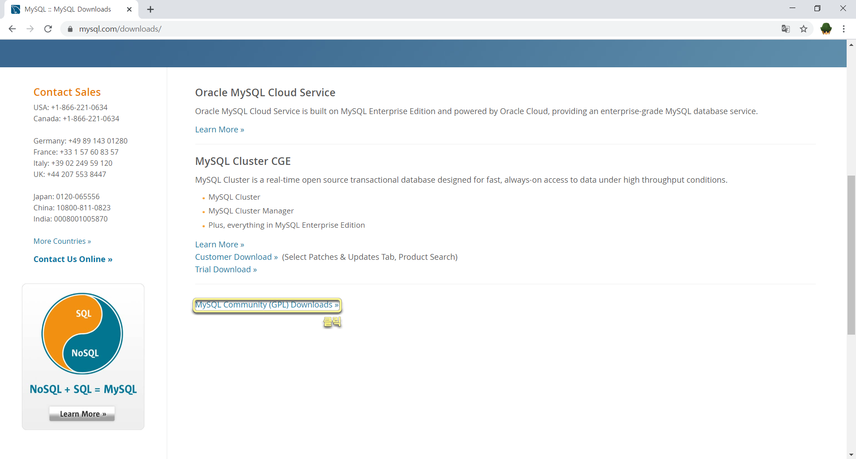Click the MySQL Cluster Manager bullet text

(x=251, y=211)
